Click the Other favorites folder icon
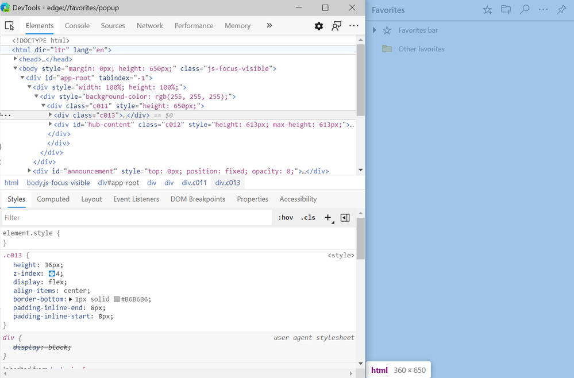The width and height of the screenshot is (574, 378). pyautogui.click(x=387, y=49)
